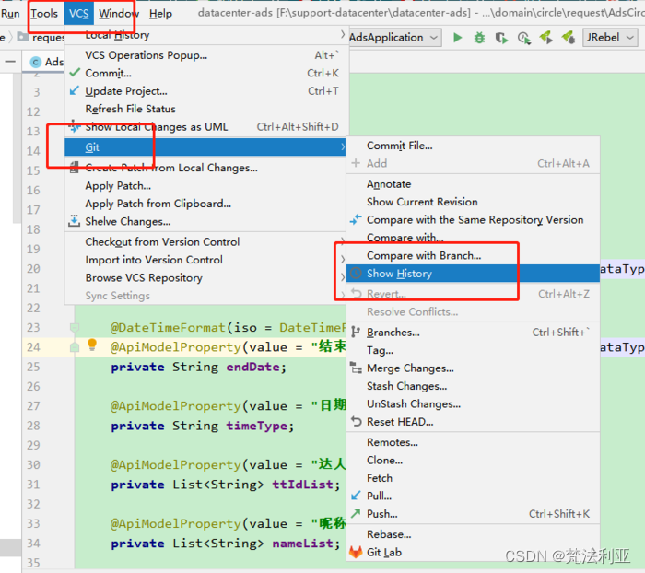Click the clock icon next to Show History
This screenshot has width=645, height=573.
tap(356, 273)
